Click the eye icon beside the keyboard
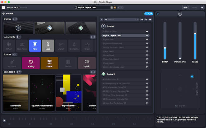 4,120
